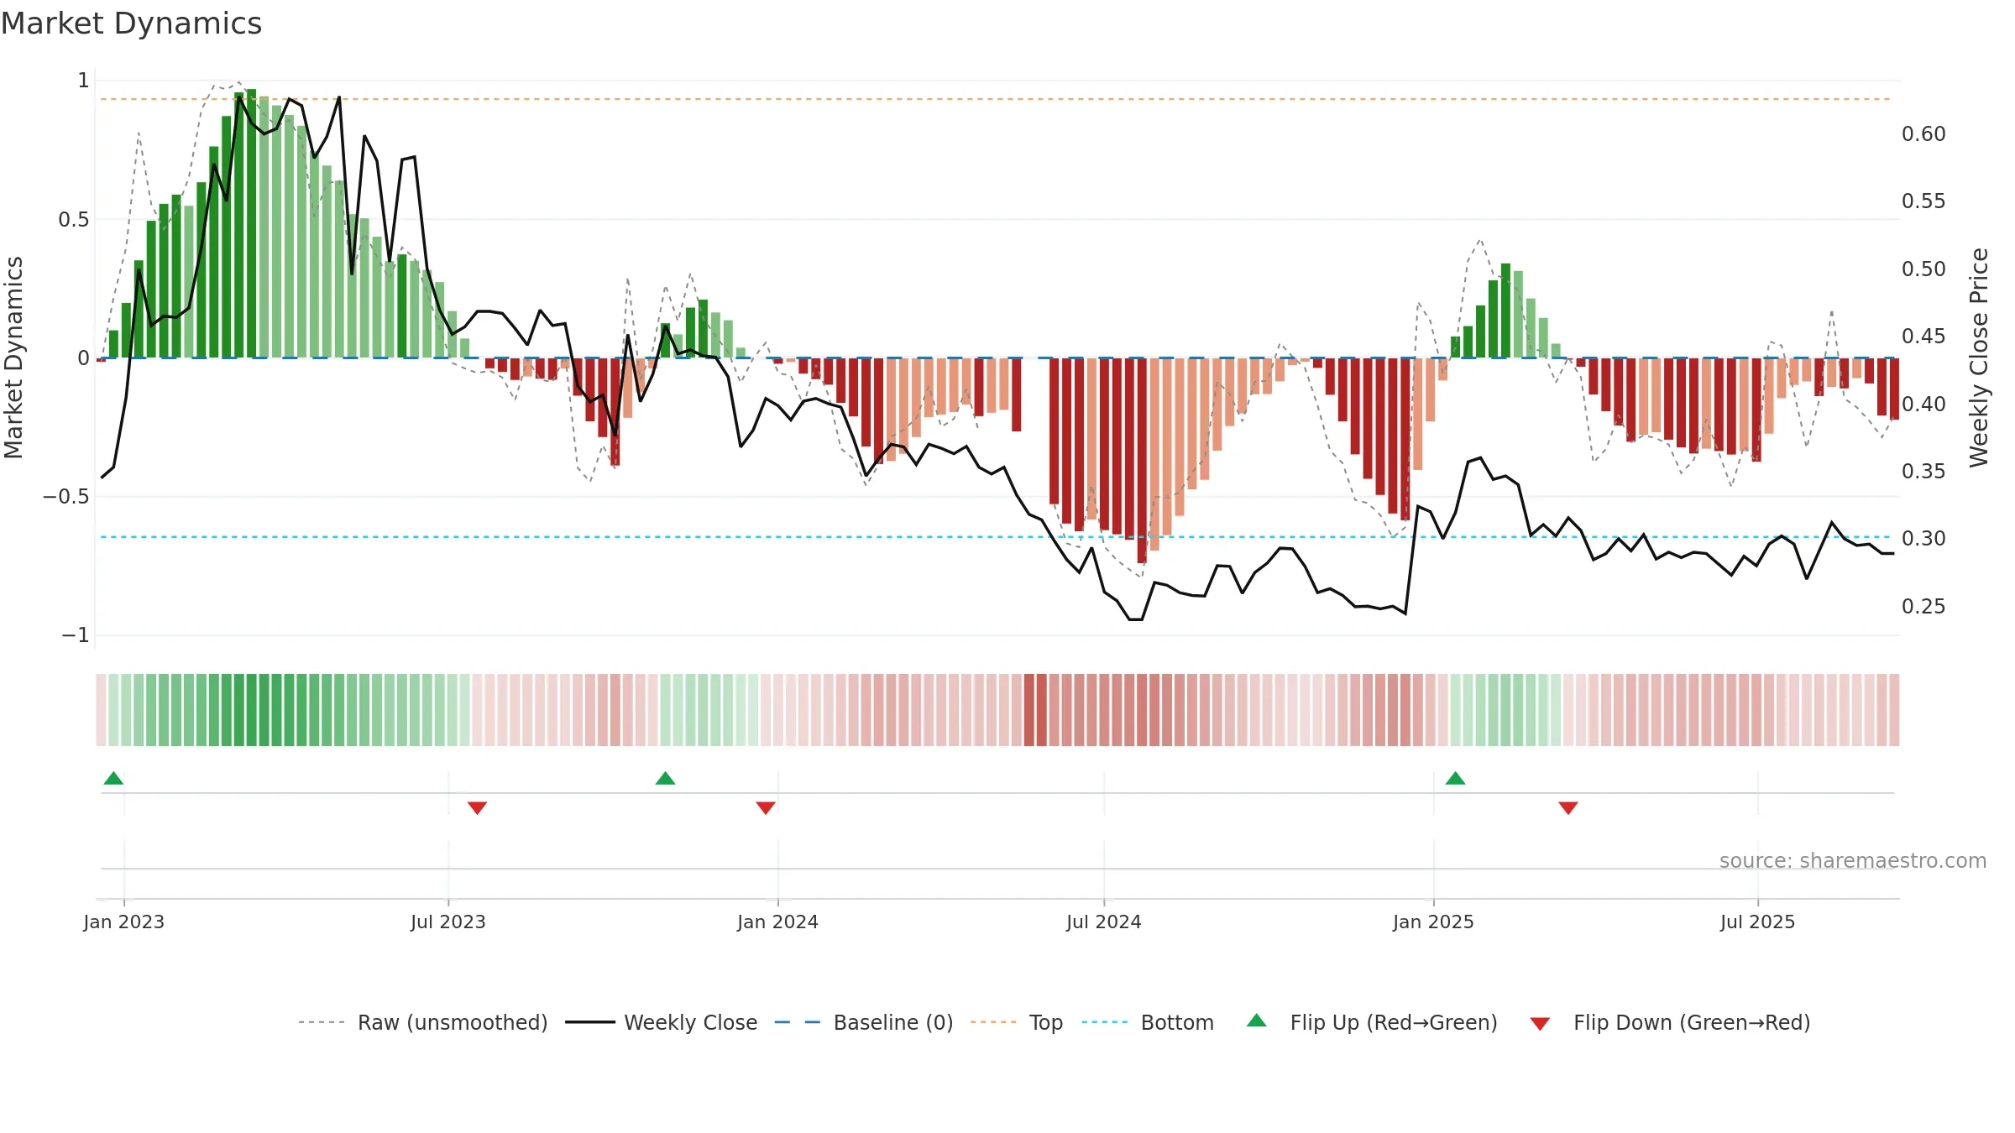Viewport: 2015px width, 1133px height.
Task: Click the Weekly Close Price axis title
Action: tap(1979, 358)
